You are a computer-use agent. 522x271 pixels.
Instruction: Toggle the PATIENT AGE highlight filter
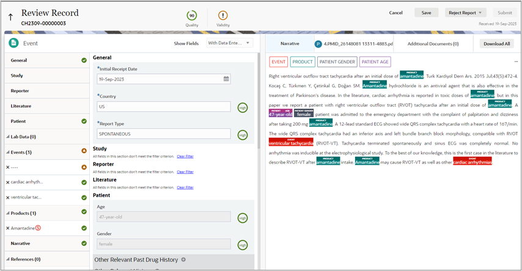[x=375, y=62]
